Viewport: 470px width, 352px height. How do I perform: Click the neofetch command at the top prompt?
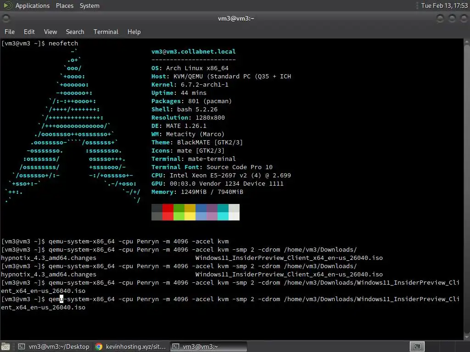tap(63, 43)
